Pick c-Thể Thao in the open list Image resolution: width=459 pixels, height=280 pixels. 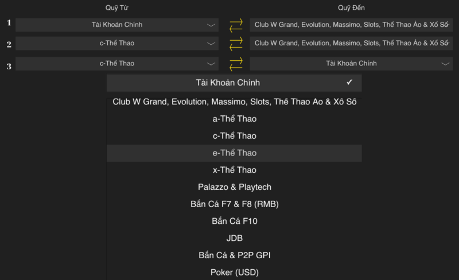pos(234,136)
